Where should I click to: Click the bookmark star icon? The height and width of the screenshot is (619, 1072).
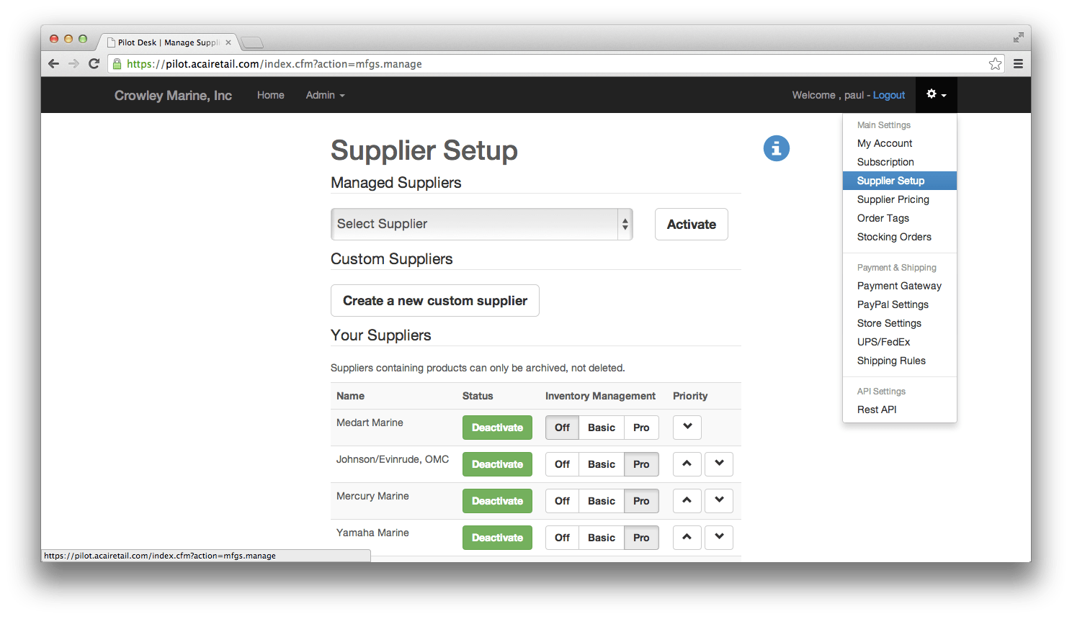[995, 63]
